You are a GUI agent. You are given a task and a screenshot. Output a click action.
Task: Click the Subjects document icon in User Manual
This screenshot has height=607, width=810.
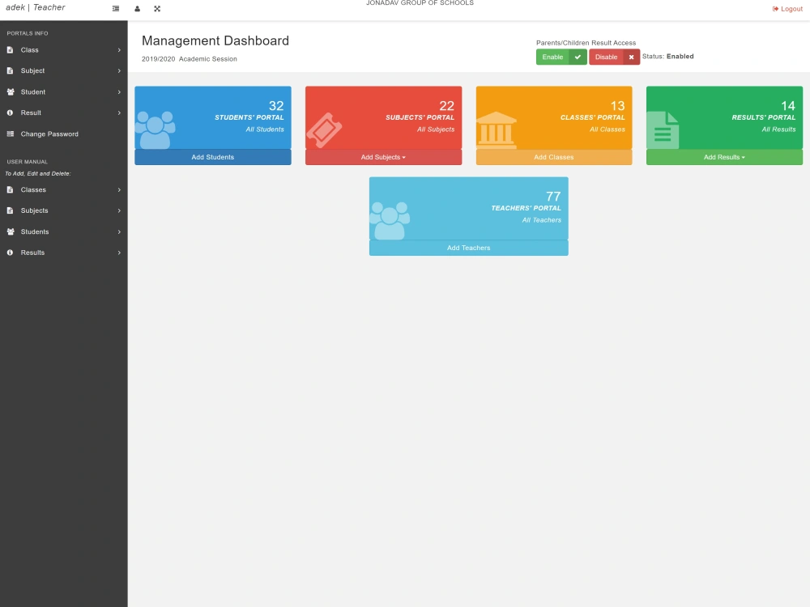pyautogui.click(x=10, y=210)
